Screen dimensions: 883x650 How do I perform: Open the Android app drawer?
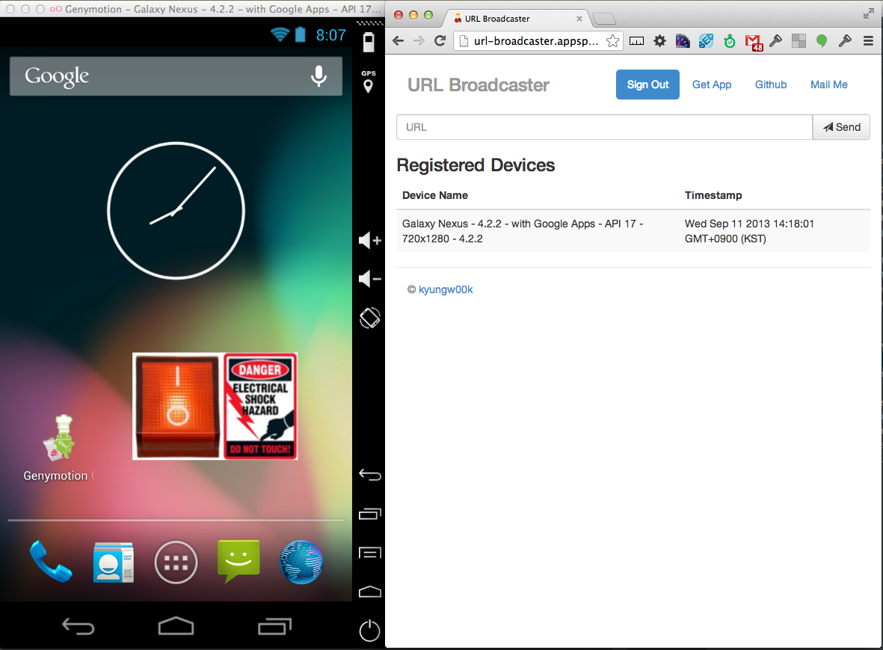(176, 562)
